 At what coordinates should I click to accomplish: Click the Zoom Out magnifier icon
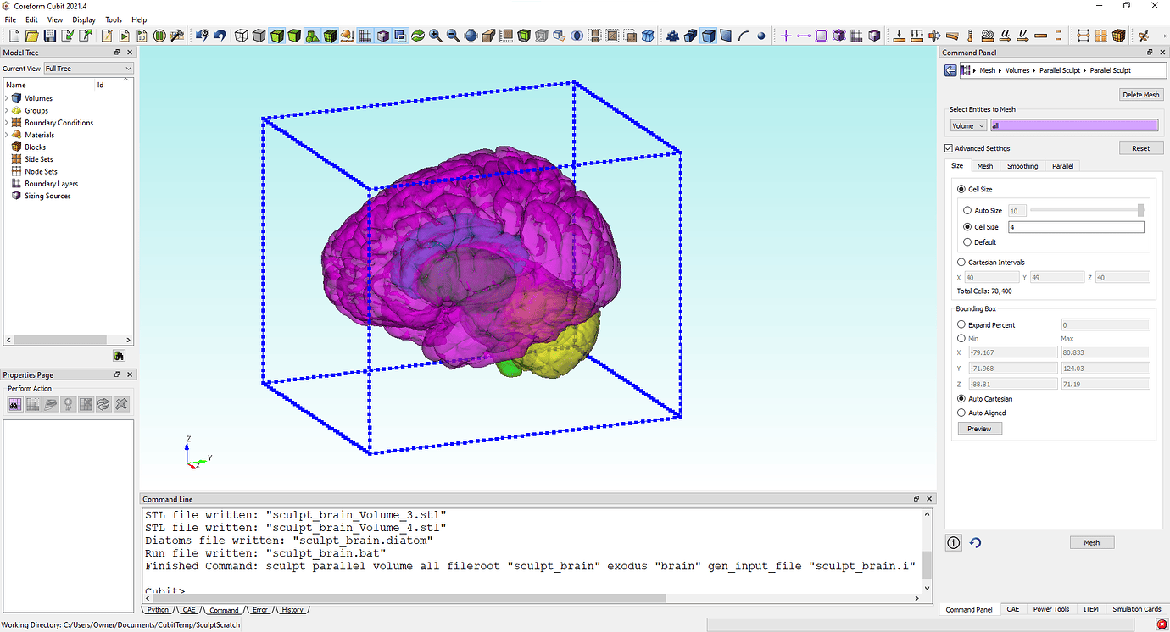453,36
